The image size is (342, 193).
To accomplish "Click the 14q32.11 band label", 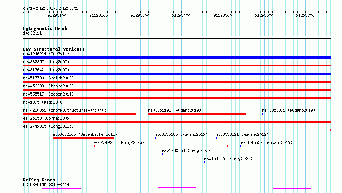I will pyautogui.click(x=32, y=33).
